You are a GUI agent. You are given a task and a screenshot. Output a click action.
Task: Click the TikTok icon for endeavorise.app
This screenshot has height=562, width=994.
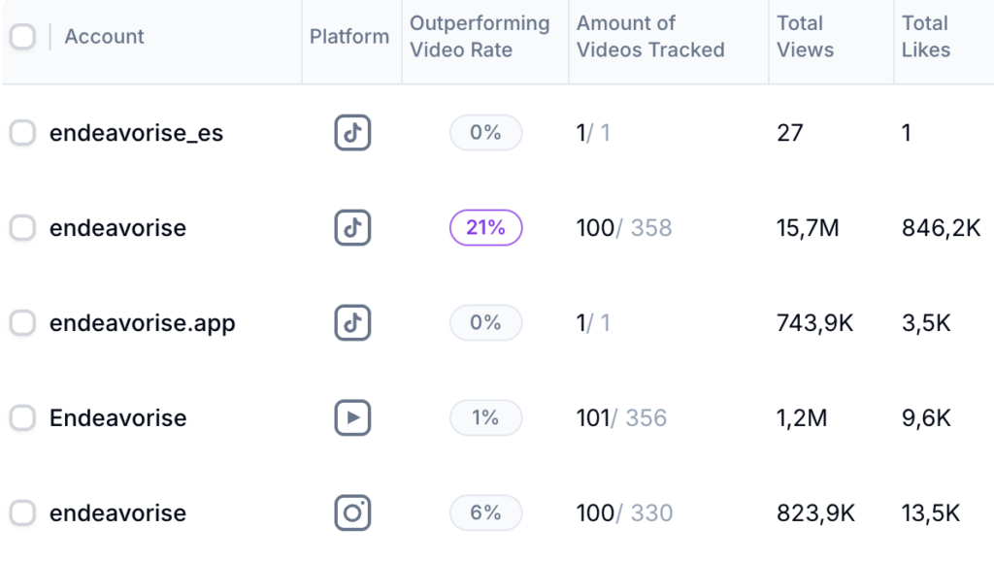point(352,323)
